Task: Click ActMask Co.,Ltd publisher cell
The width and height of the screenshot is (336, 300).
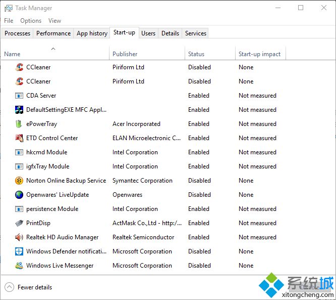Action: point(147,223)
